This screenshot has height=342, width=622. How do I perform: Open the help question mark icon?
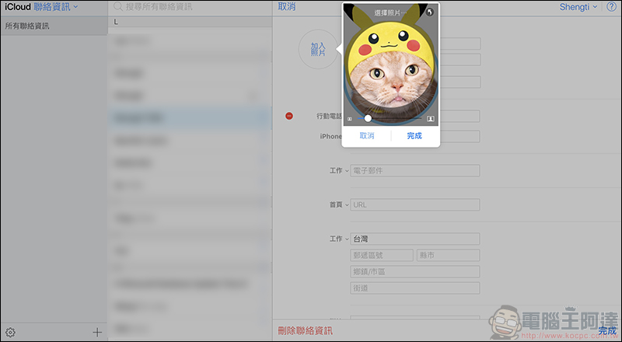point(611,7)
